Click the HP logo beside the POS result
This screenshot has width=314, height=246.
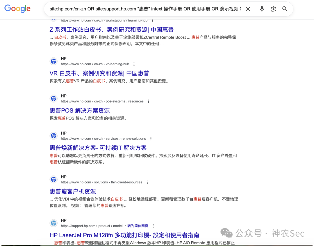coord(54,99)
